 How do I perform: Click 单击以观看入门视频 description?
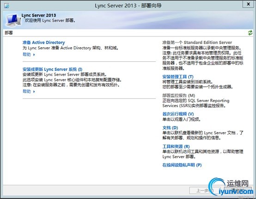(x=182, y=120)
